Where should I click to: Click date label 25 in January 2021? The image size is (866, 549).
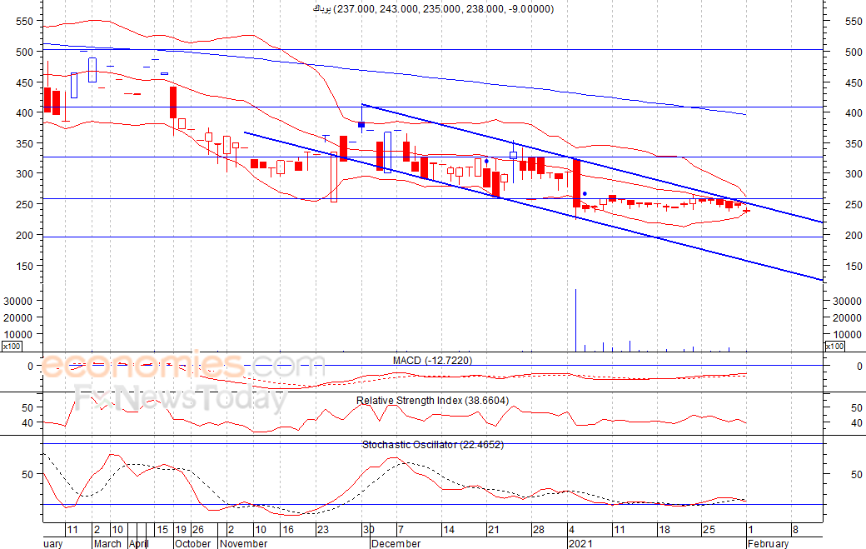click(x=709, y=530)
